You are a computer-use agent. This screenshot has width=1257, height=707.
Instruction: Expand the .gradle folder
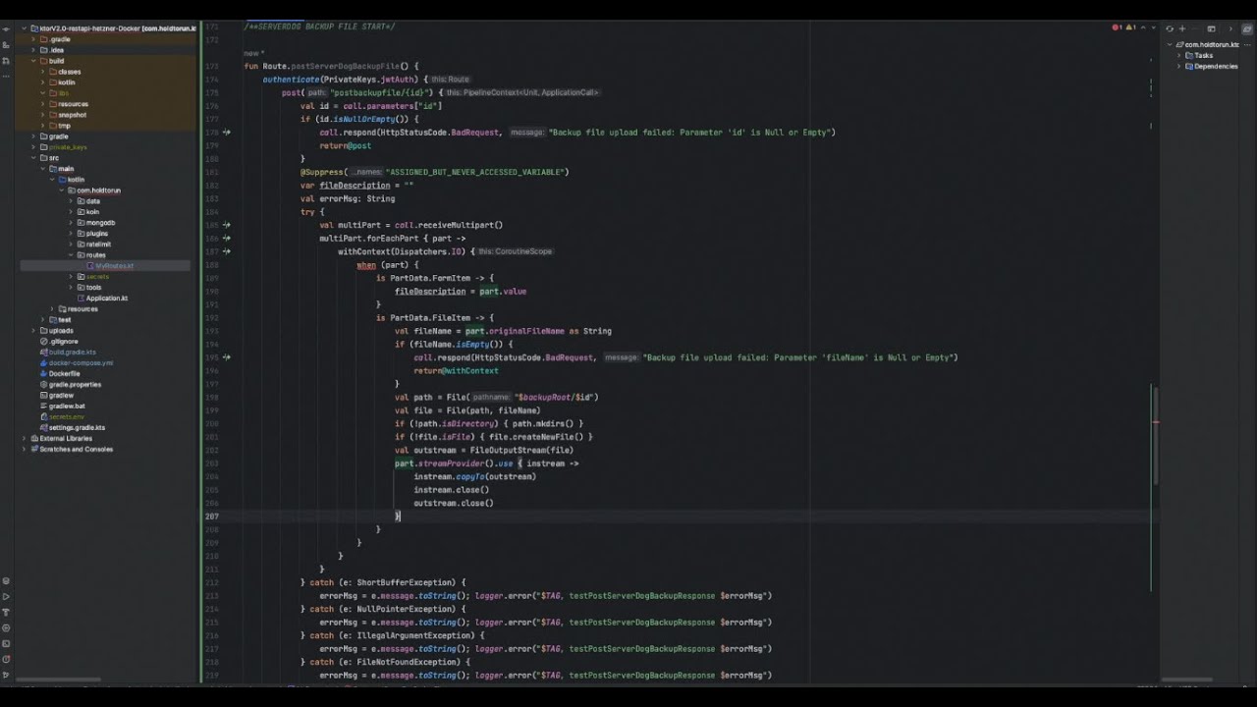click(x=33, y=39)
